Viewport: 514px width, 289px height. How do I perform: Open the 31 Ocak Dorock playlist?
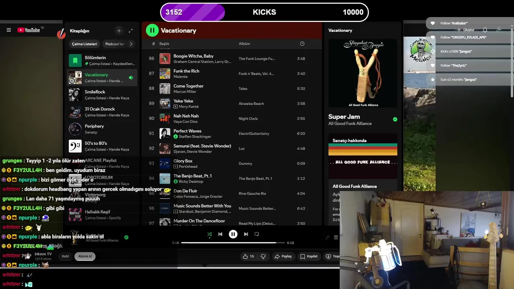tap(102, 112)
